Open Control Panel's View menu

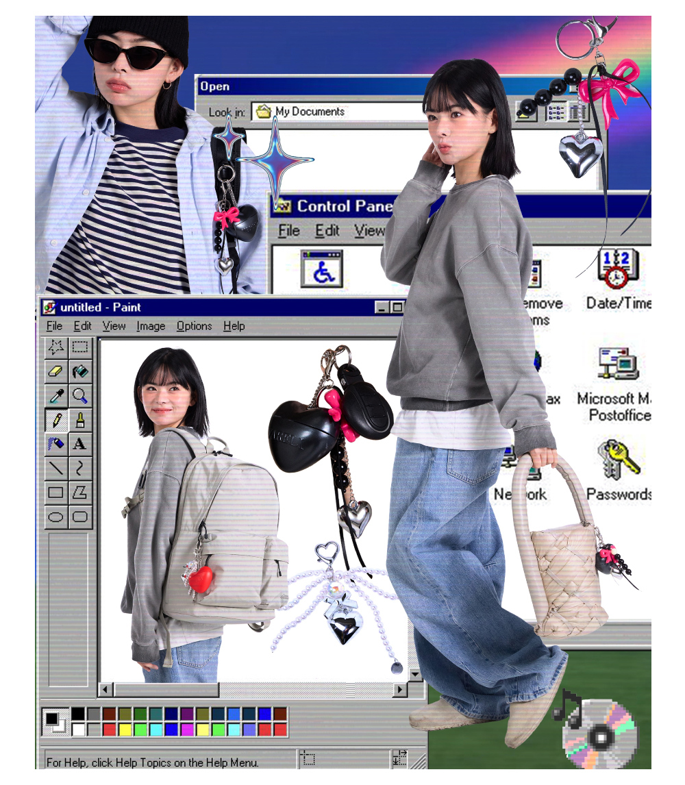coord(369,230)
